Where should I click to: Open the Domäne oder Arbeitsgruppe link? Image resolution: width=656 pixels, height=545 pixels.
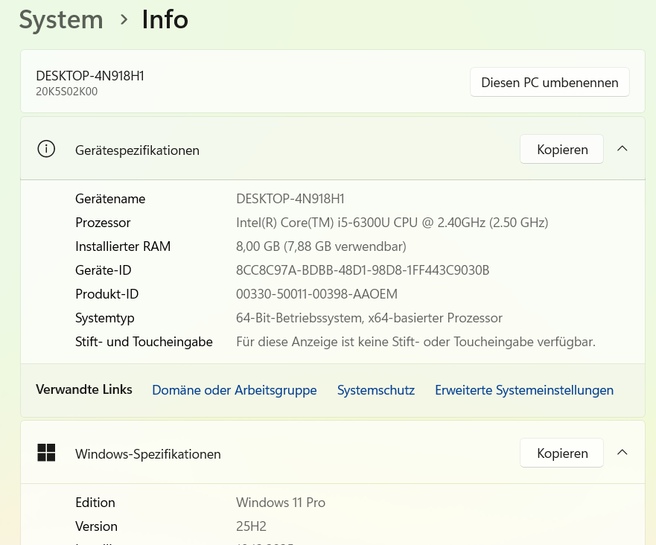click(235, 390)
